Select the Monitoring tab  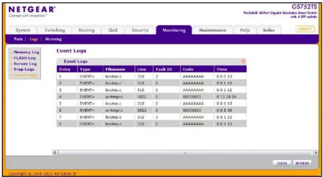[174, 30]
